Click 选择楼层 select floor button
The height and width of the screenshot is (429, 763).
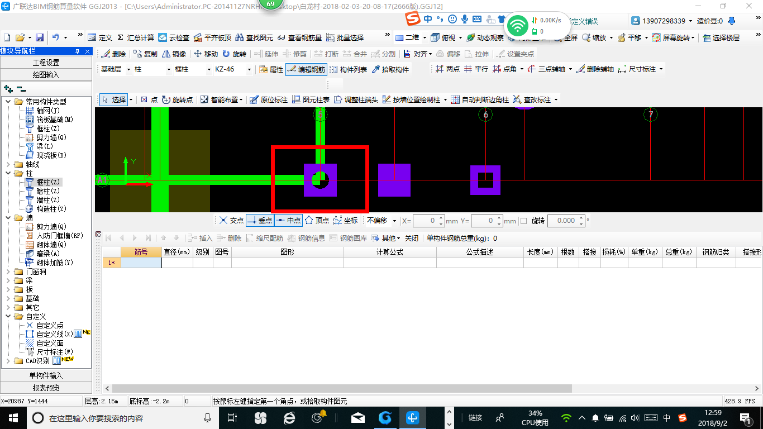721,37
